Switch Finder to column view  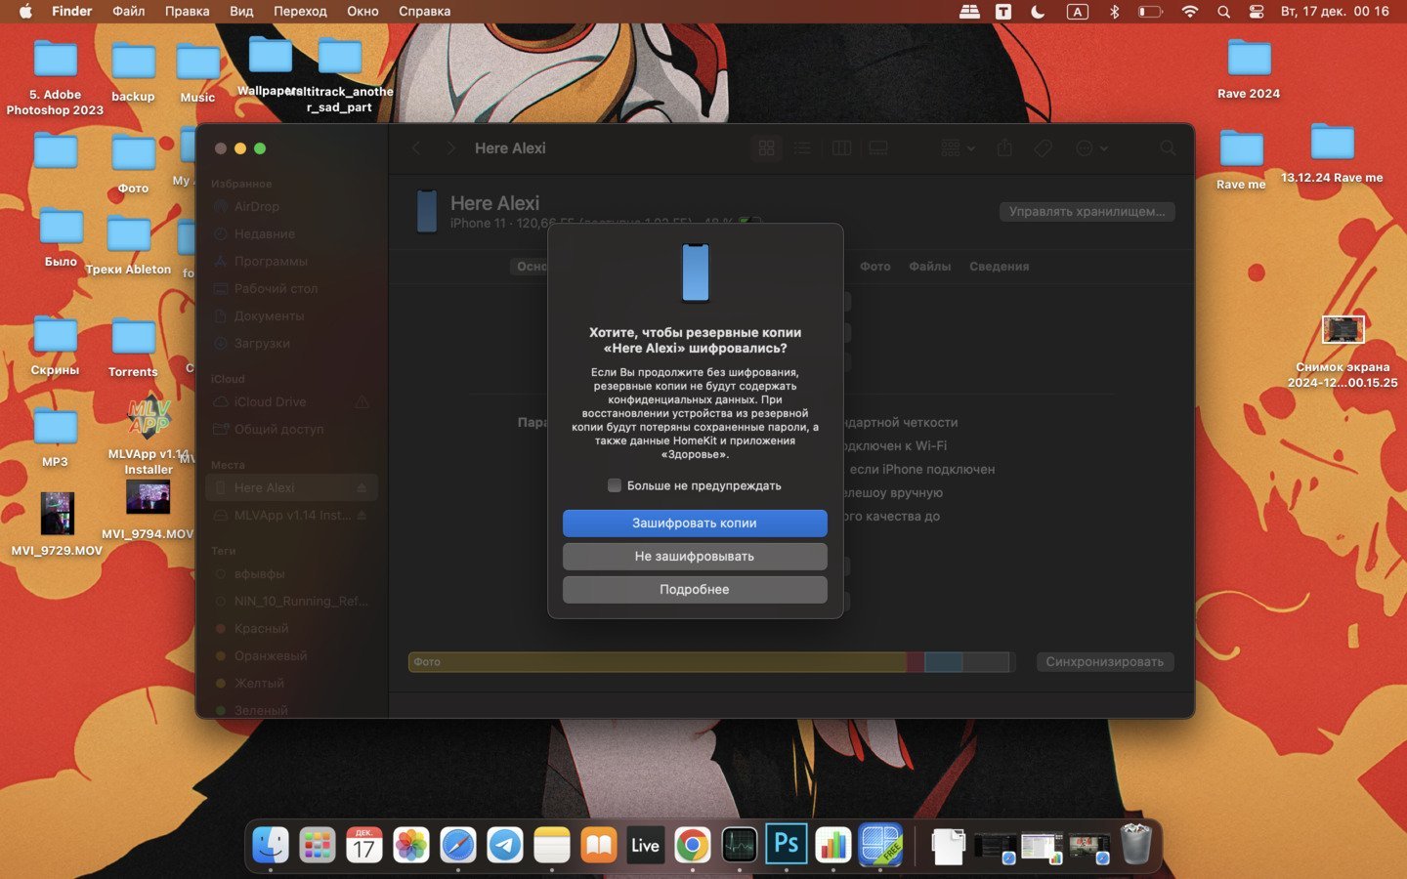pyautogui.click(x=841, y=148)
